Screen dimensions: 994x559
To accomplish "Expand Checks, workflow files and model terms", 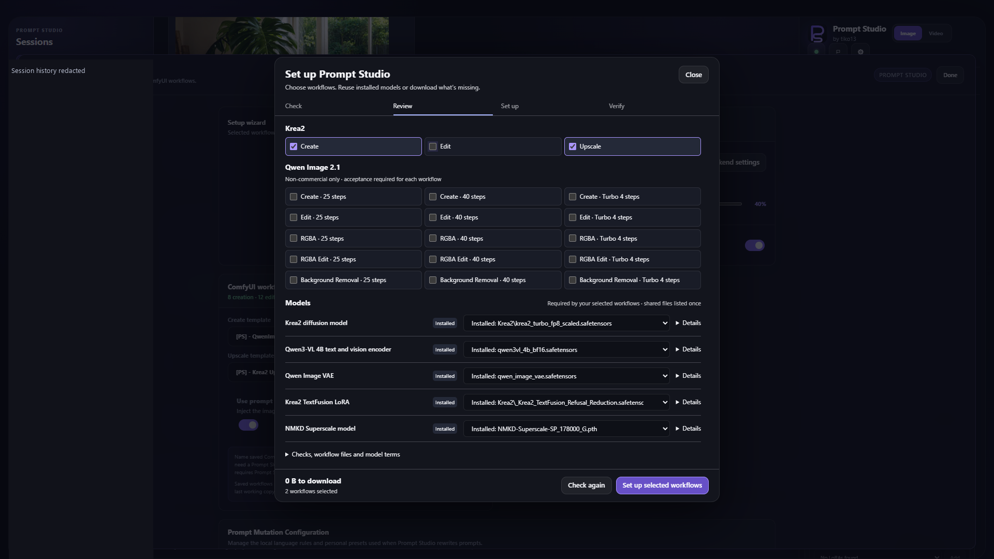I will [x=343, y=454].
